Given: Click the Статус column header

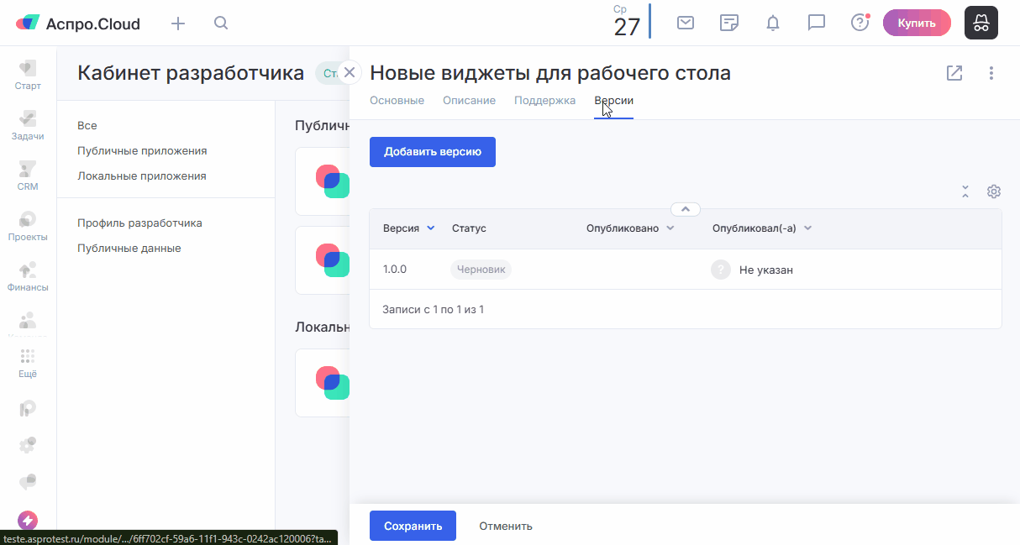Looking at the screenshot, I should 469,228.
